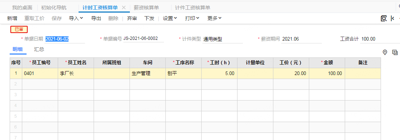Click the 保存 button

(x=57, y=18)
